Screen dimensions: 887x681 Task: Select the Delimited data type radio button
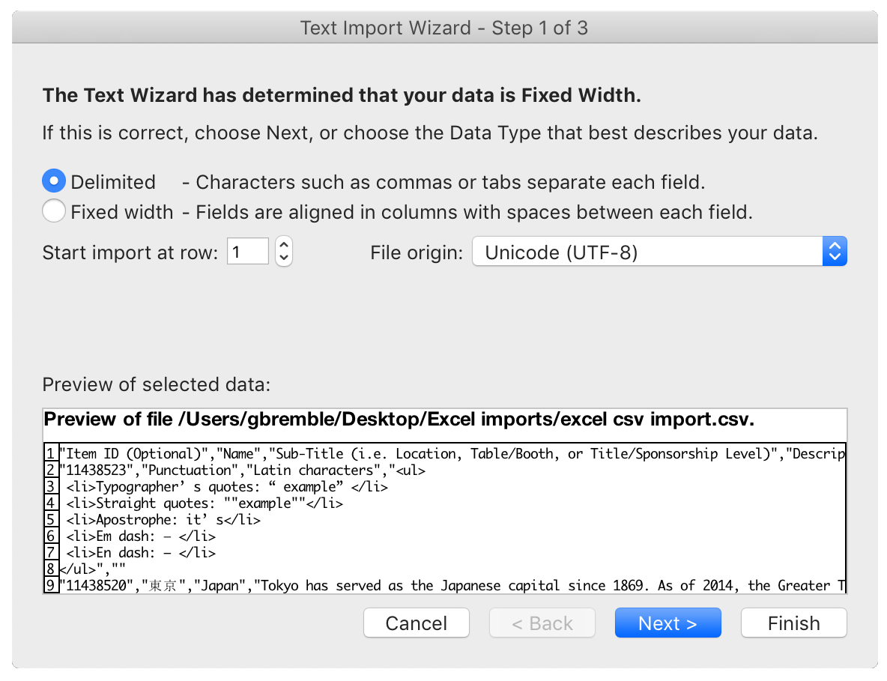pos(54,181)
